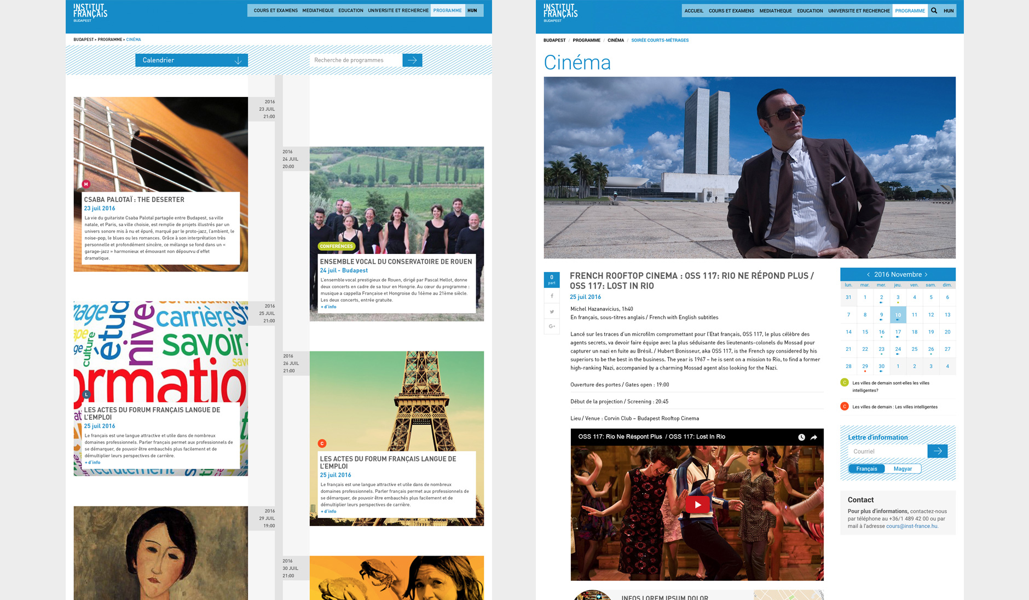Viewport: 1029px width, 600px height.
Task: Select highlighted date 10 in calendar
Action: click(898, 315)
